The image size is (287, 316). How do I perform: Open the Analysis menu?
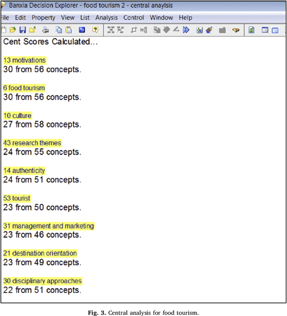point(107,18)
